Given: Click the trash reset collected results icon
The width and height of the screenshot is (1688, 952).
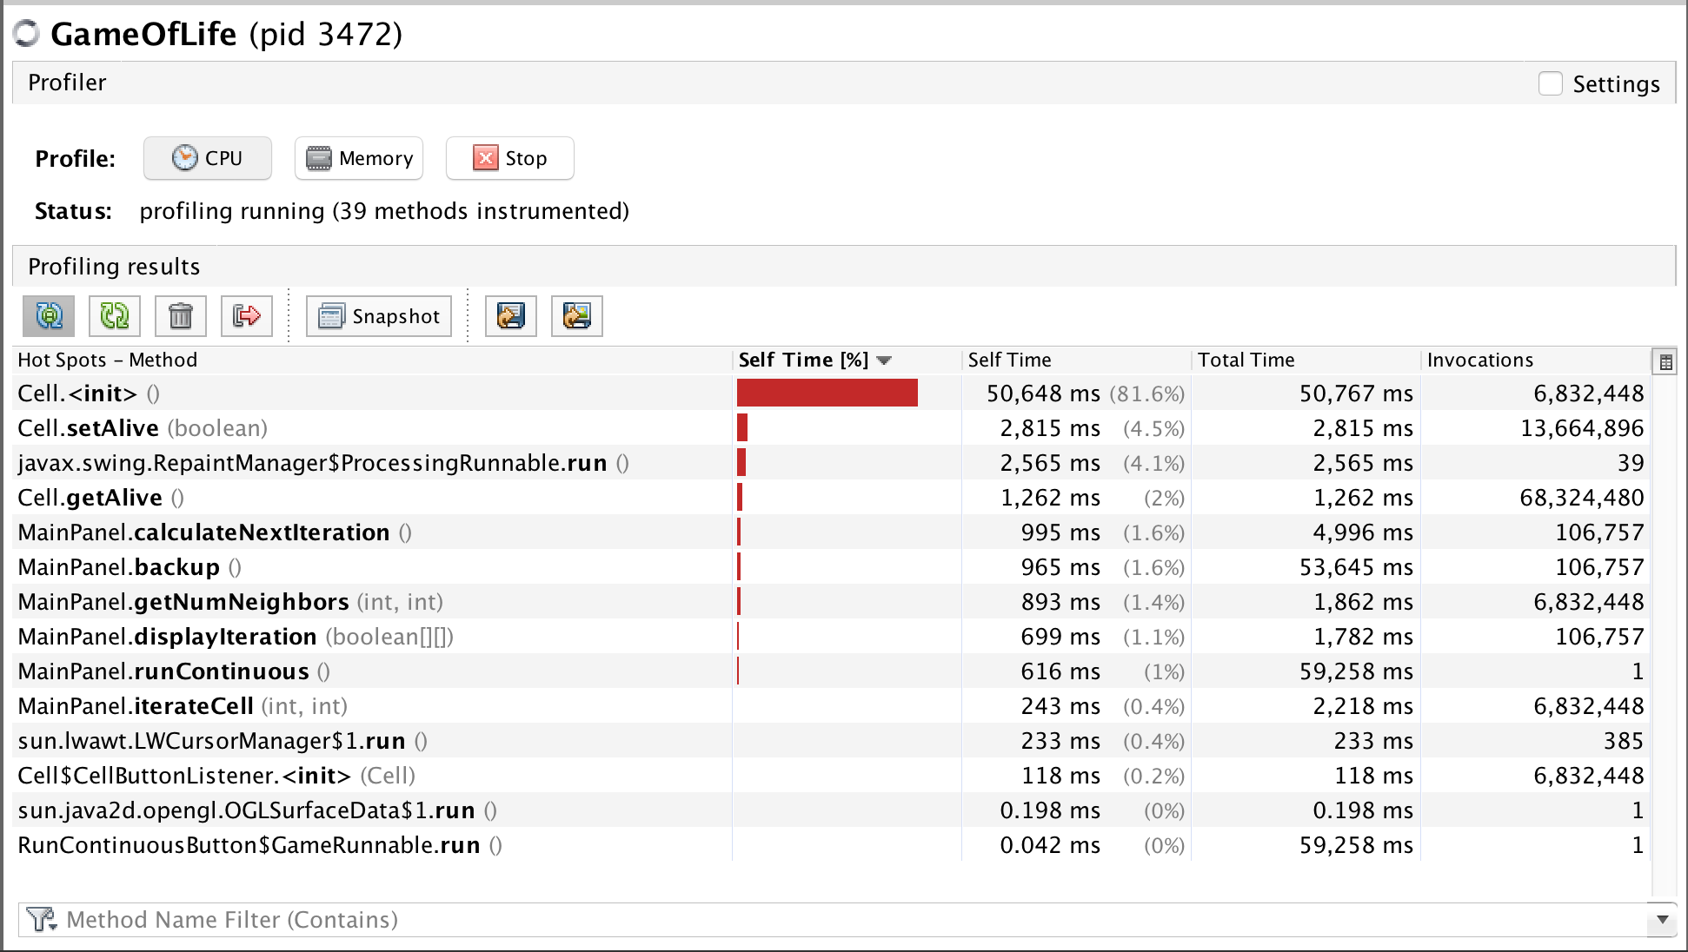Looking at the screenshot, I should pyautogui.click(x=181, y=316).
